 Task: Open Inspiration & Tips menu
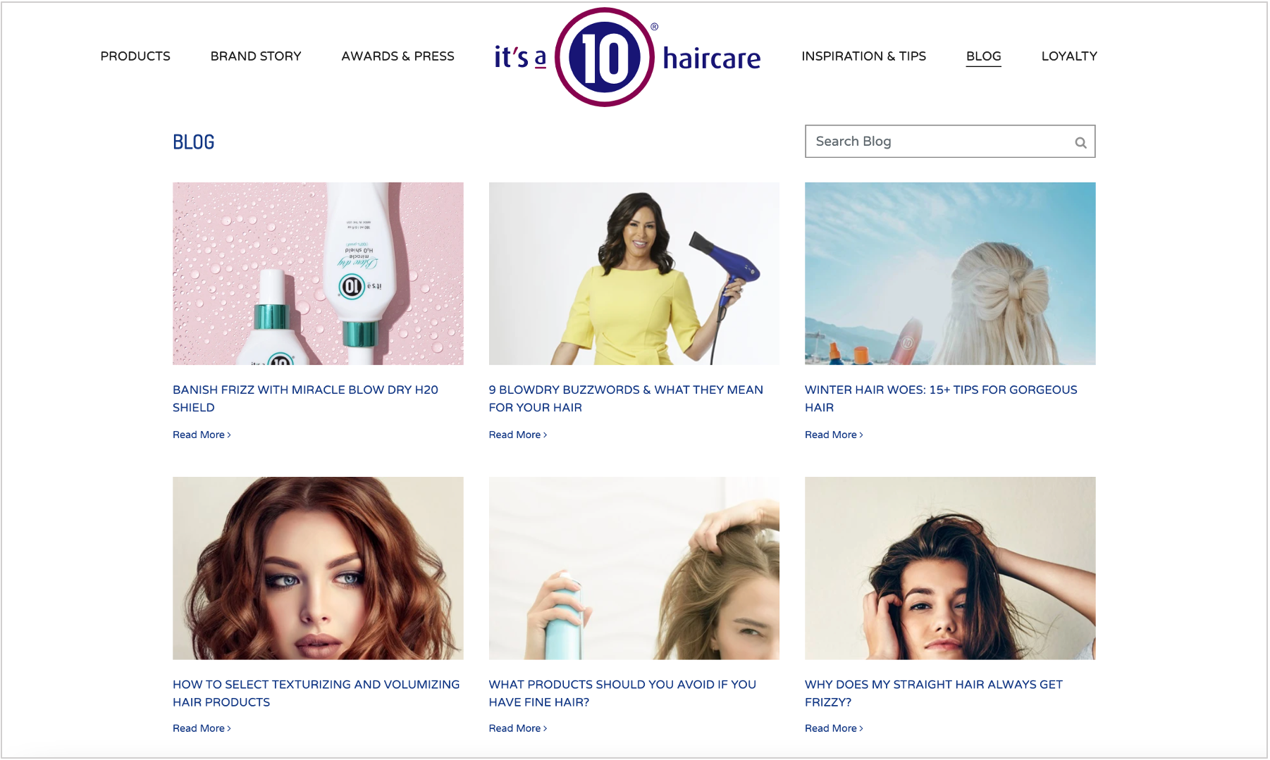pyautogui.click(x=863, y=56)
